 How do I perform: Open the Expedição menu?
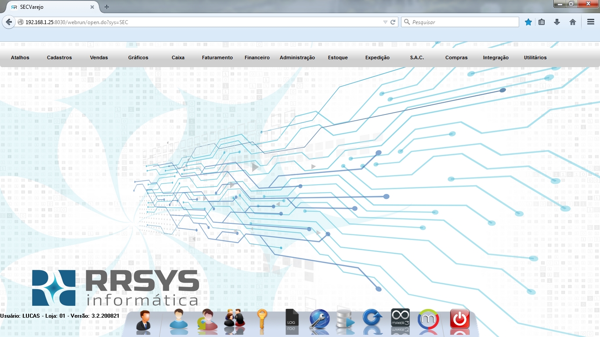click(377, 57)
